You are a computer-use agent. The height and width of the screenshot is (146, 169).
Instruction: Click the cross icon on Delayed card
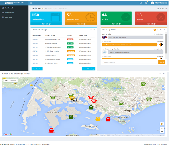point(161,17)
